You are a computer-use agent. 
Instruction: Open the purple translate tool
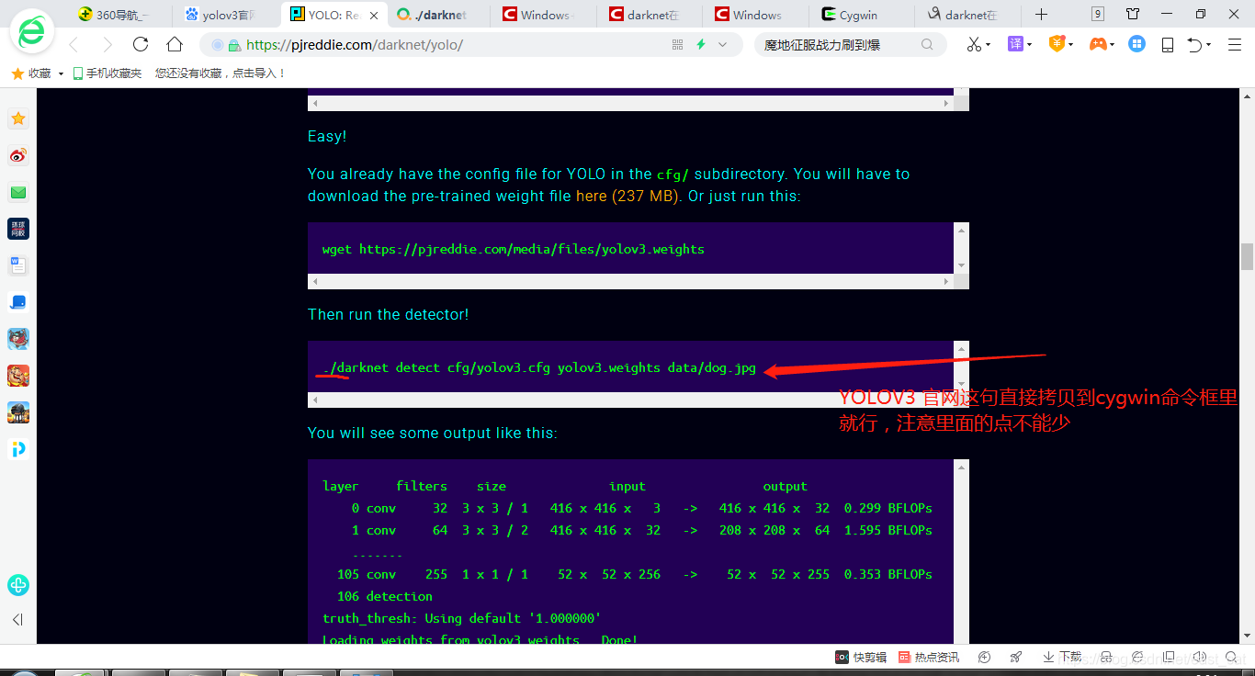[1015, 43]
